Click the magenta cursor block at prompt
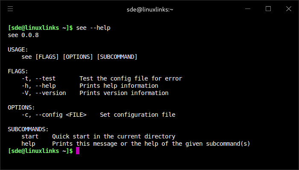The height and width of the screenshot is (170, 299). click(78, 151)
